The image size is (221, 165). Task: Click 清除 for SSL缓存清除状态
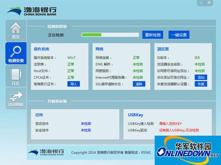pos(139,84)
